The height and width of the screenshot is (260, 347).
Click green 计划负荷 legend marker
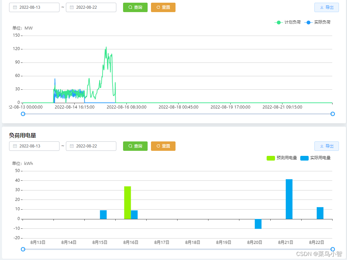tap(279, 22)
